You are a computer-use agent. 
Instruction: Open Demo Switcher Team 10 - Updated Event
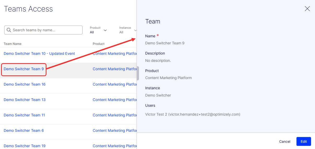[x=39, y=53]
